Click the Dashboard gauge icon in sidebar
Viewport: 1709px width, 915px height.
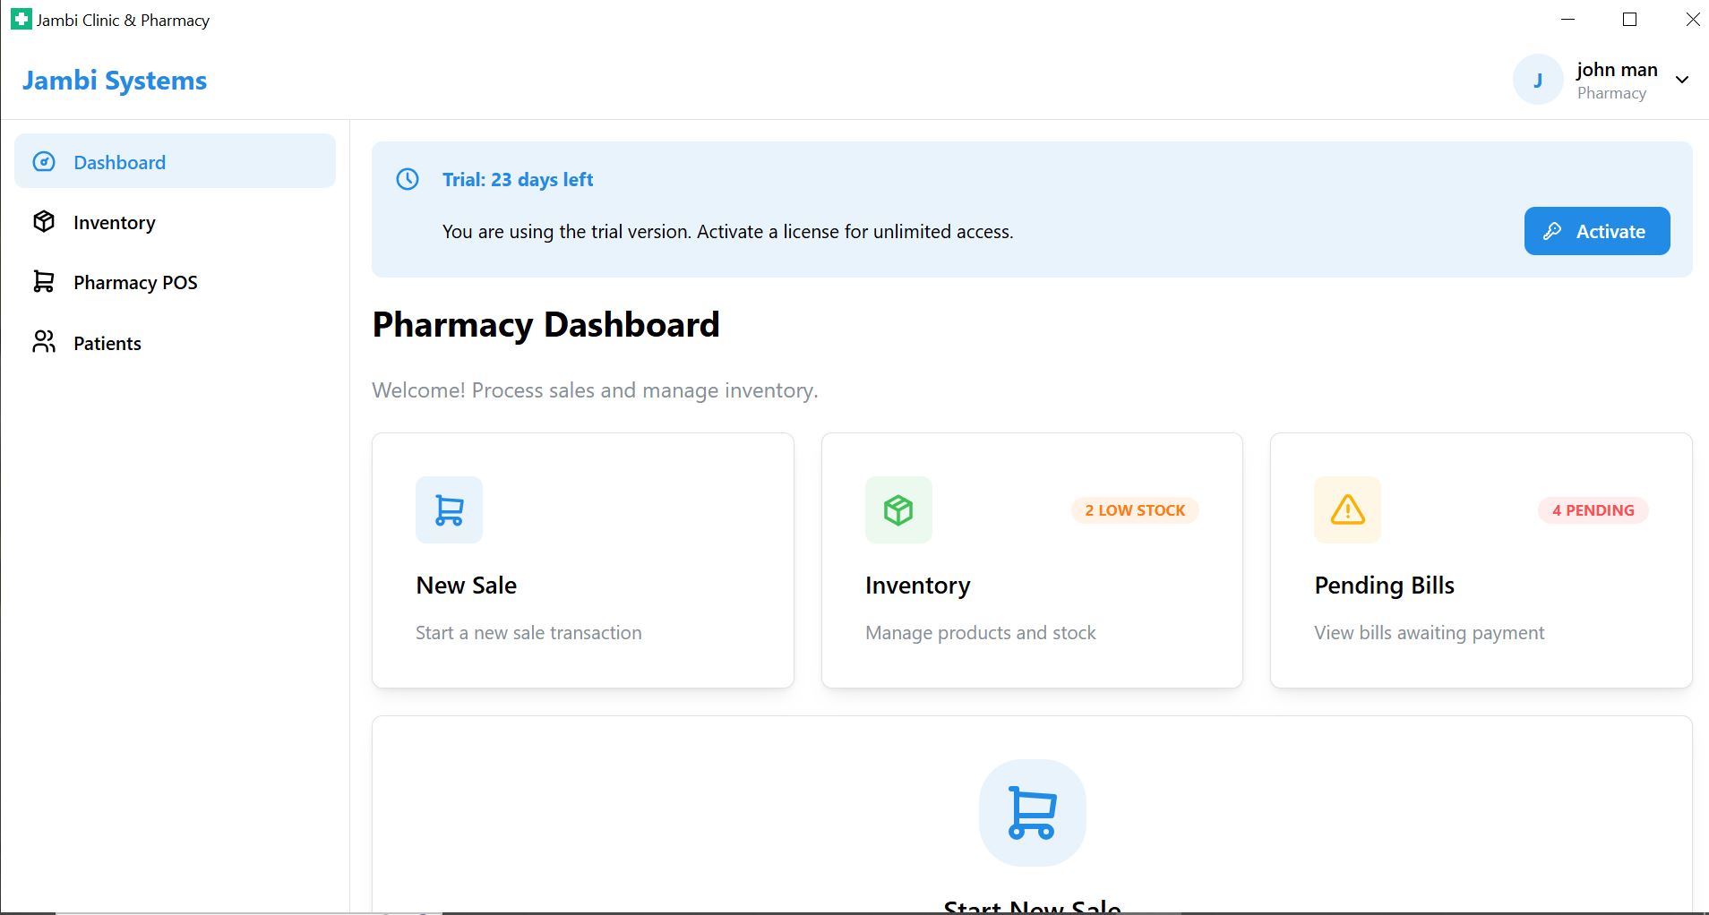coord(44,162)
